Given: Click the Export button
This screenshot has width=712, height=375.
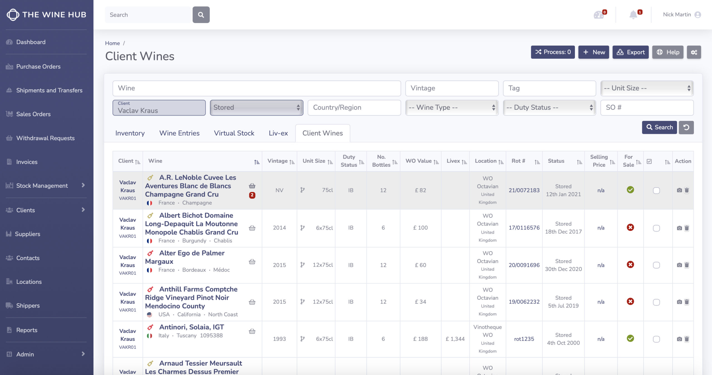Looking at the screenshot, I should tap(631, 52).
